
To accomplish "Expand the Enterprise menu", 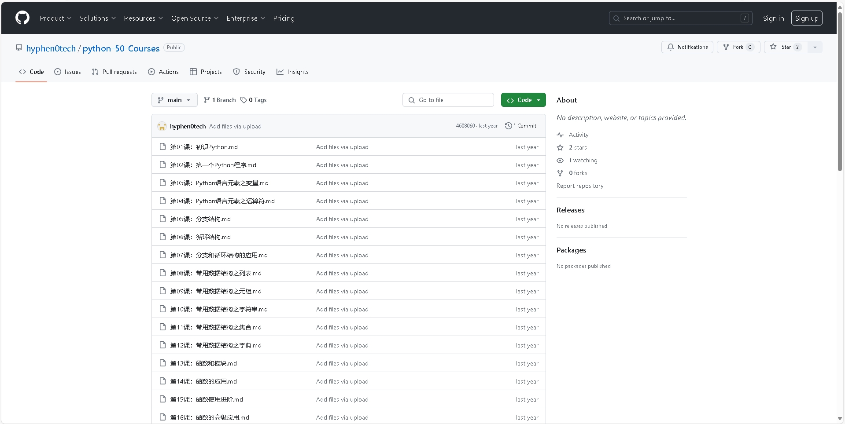I will click(246, 18).
